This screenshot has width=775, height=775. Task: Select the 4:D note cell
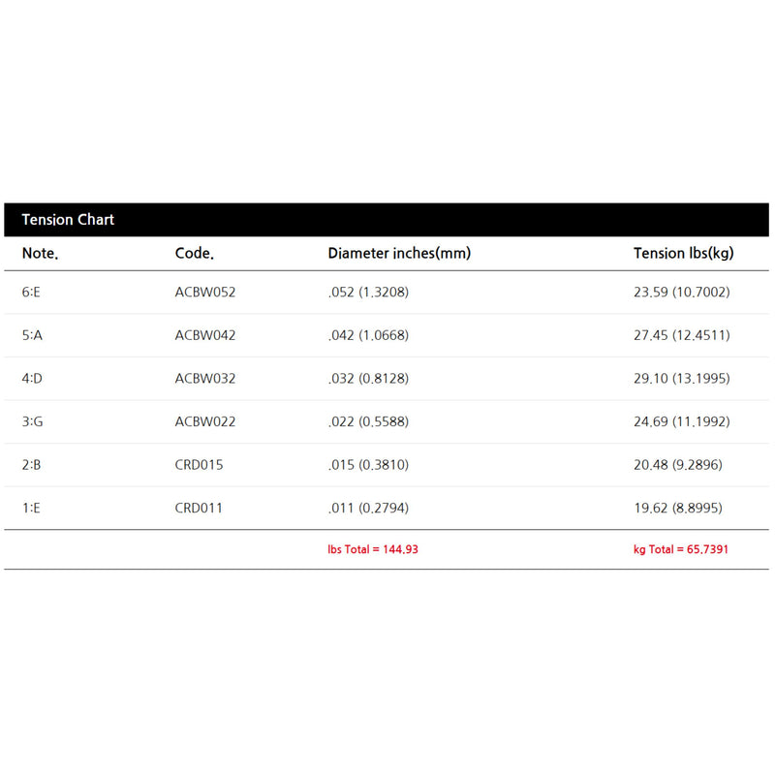[32, 378]
